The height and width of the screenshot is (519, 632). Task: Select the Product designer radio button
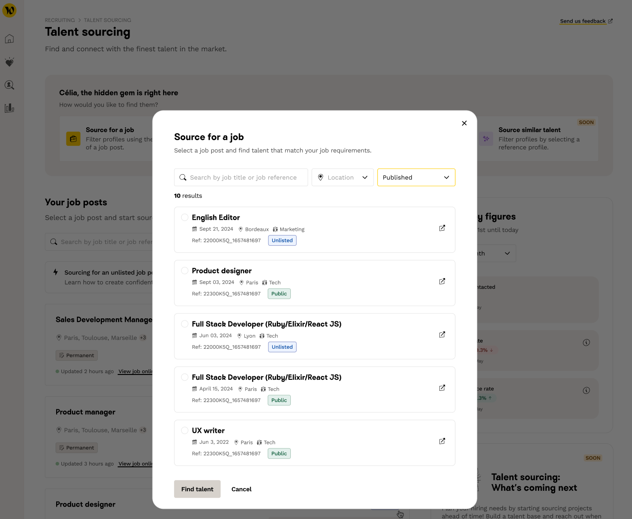(185, 271)
